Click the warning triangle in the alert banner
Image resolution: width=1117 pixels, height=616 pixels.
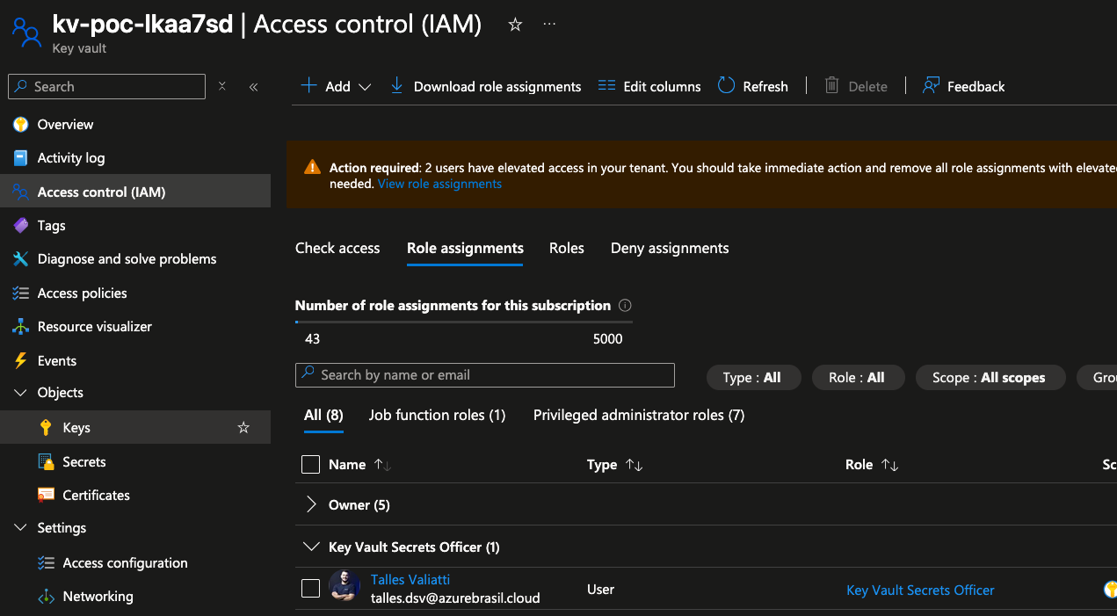pos(312,167)
